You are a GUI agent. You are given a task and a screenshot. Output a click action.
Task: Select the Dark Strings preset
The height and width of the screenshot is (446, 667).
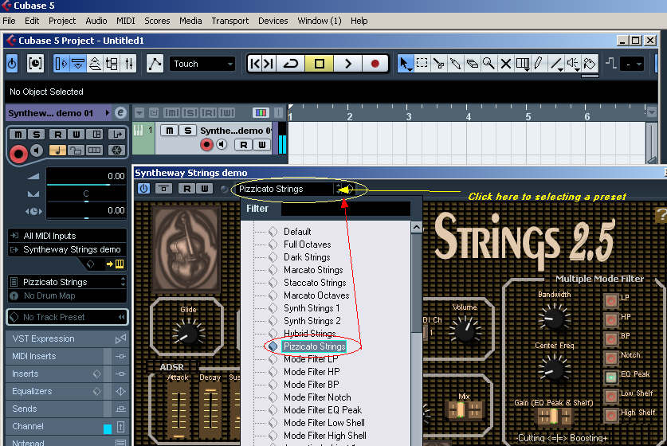tap(307, 257)
